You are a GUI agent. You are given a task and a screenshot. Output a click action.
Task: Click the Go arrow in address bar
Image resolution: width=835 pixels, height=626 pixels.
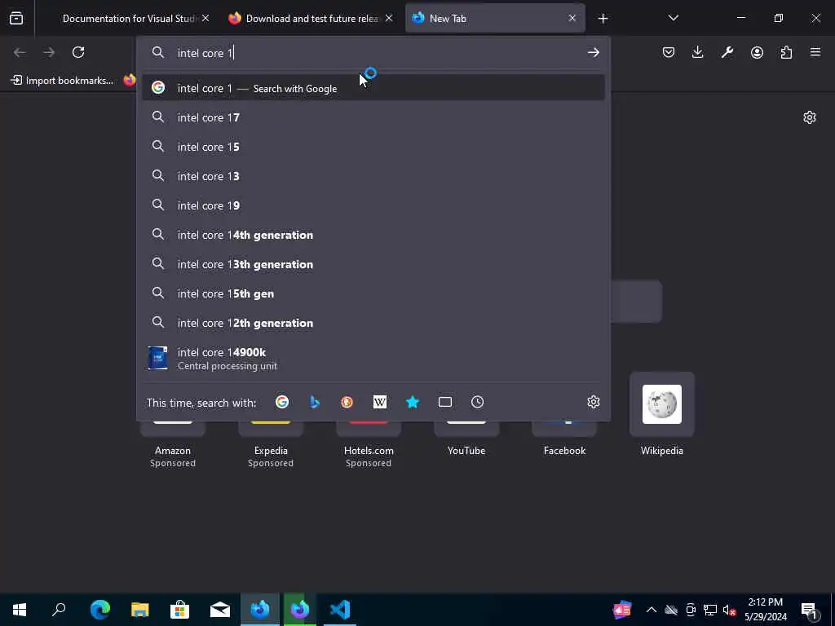pyautogui.click(x=594, y=52)
